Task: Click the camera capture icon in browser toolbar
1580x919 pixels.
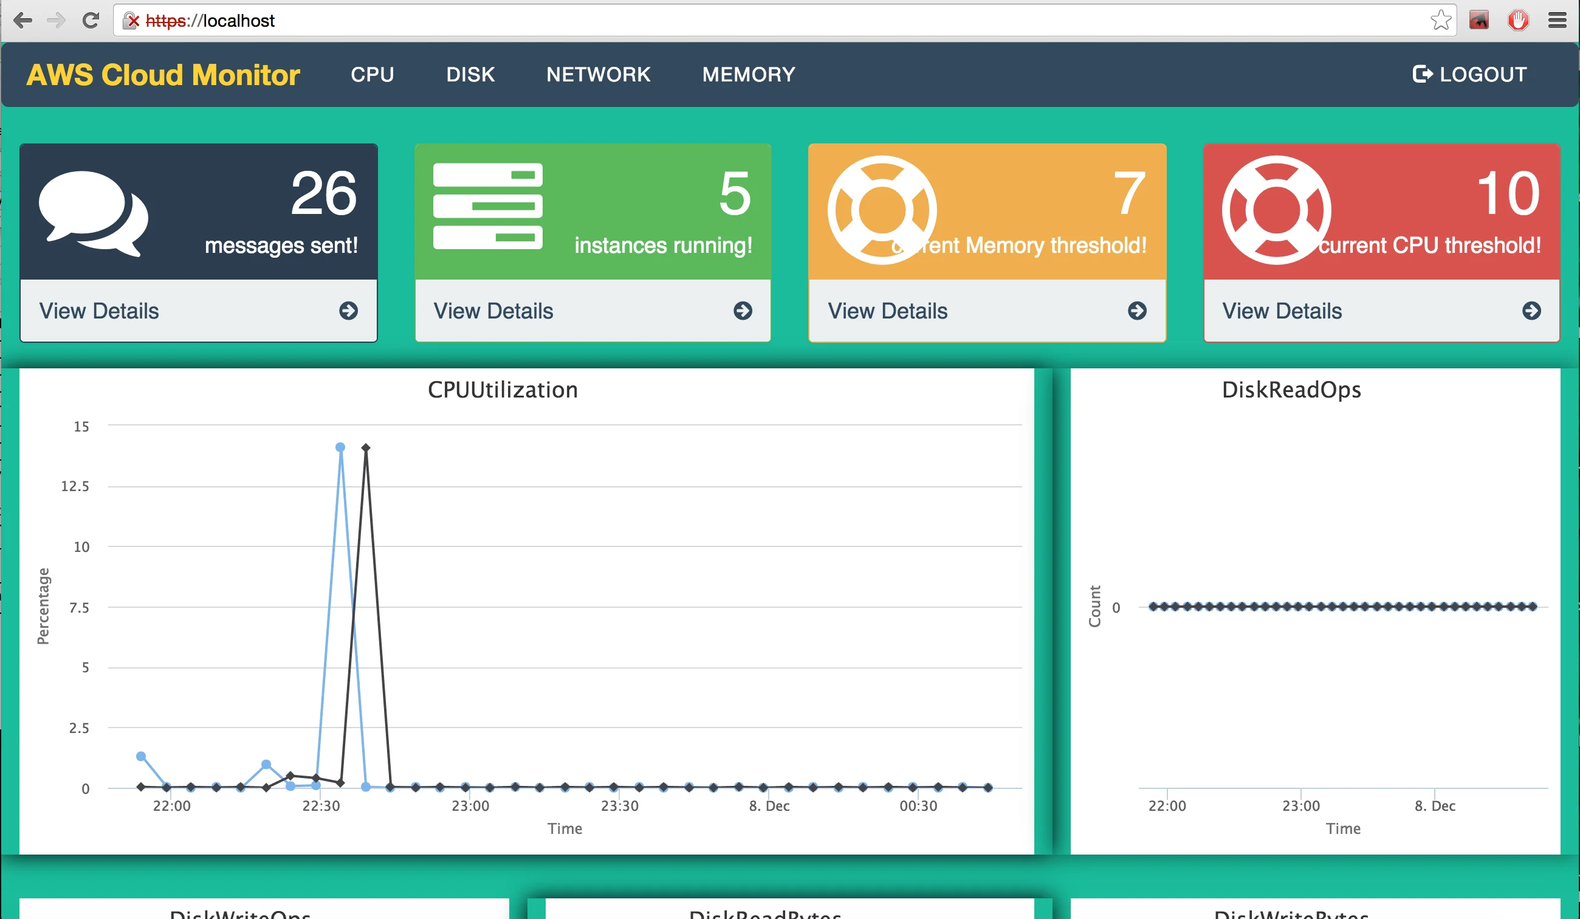Action: [x=1479, y=20]
